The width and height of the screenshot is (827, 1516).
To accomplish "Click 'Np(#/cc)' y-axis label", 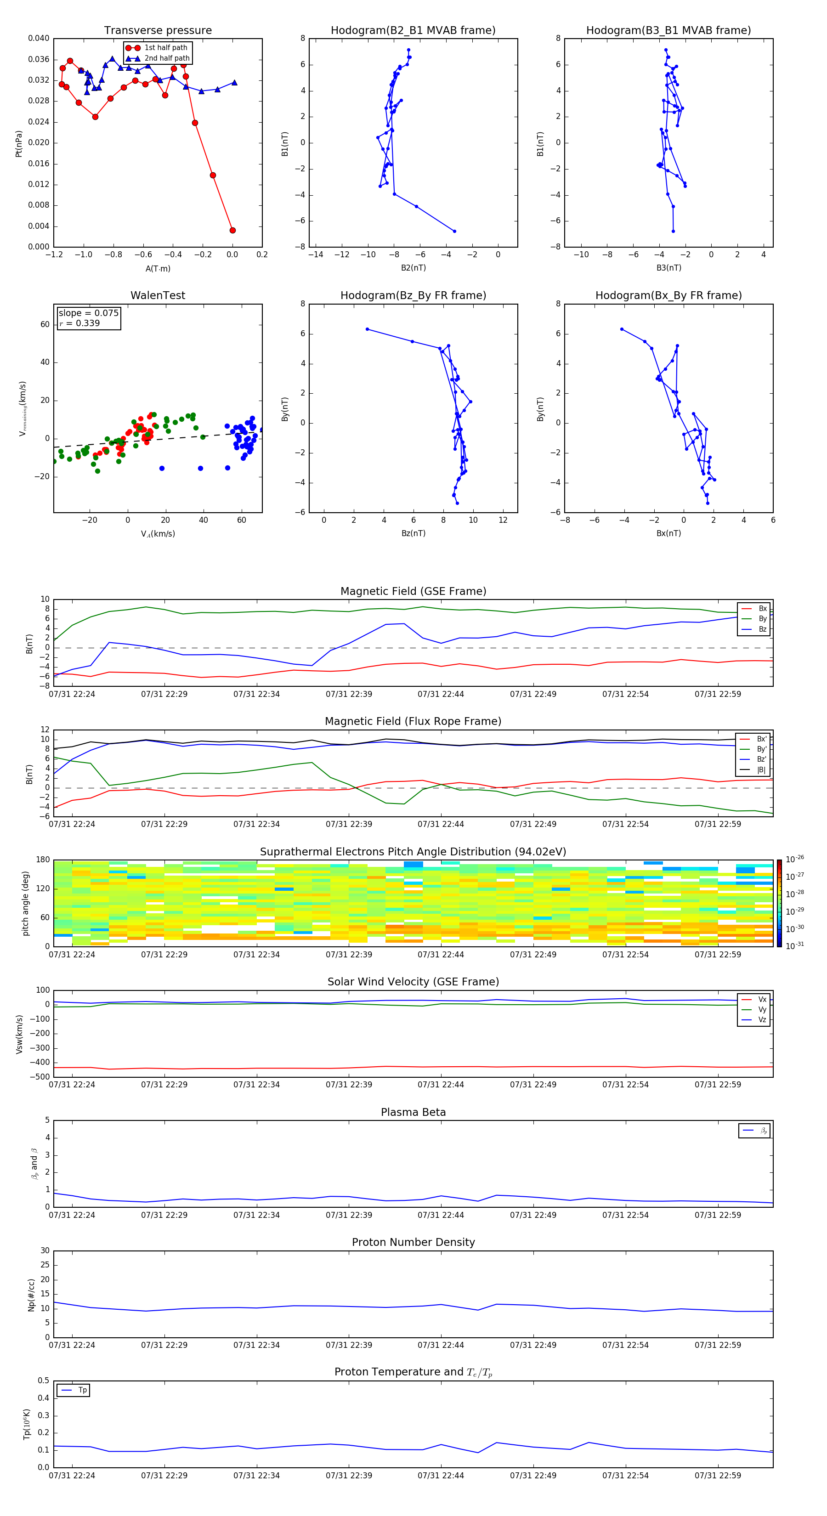I will (31, 1295).
